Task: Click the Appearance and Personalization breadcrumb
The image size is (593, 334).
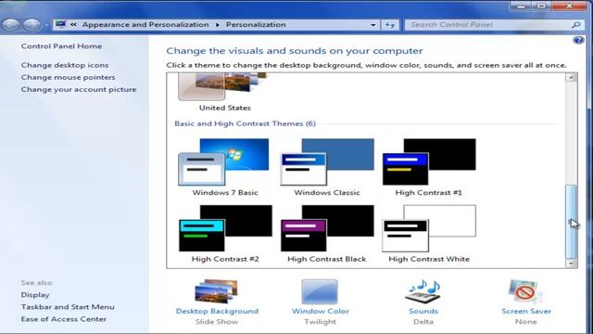Action: click(x=145, y=25)
